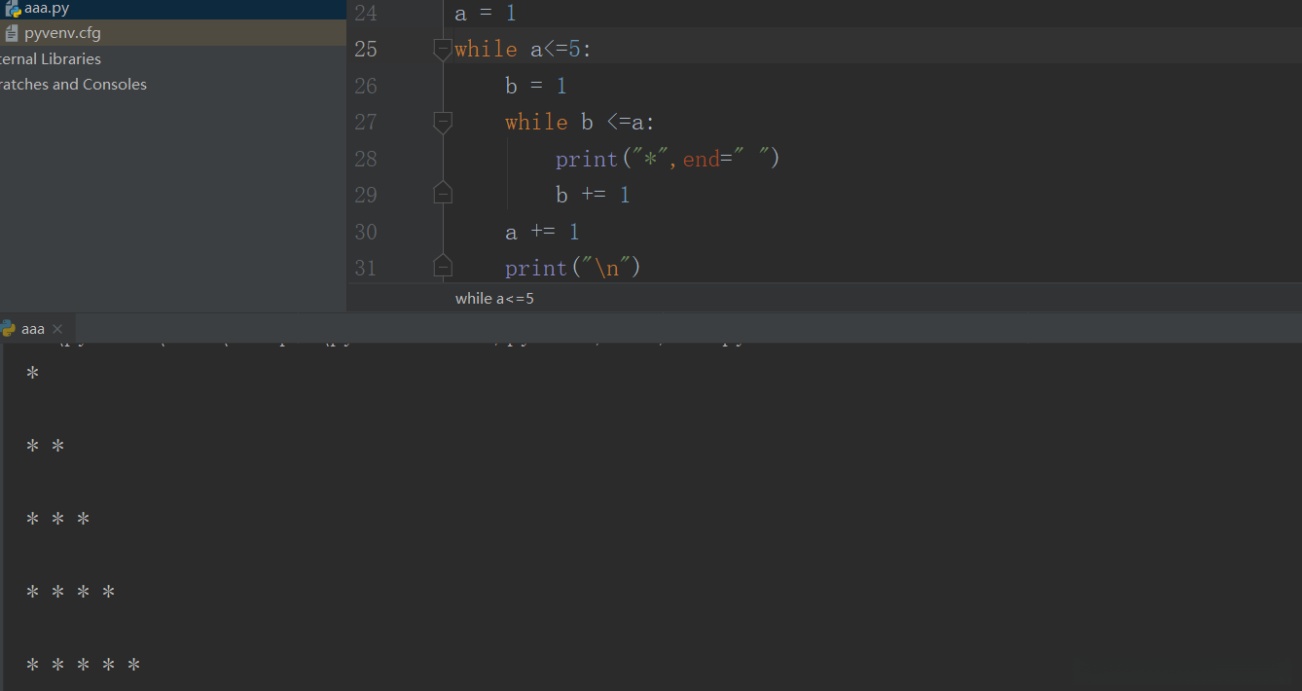Place cursor on 'b = 1' line
This screenshot has height=691, width=1302.
point(536,86)
